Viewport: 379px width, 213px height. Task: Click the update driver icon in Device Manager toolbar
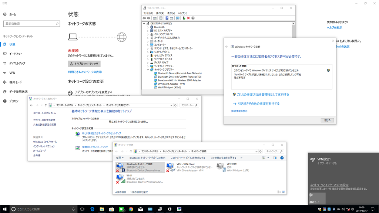pos(184,18)
